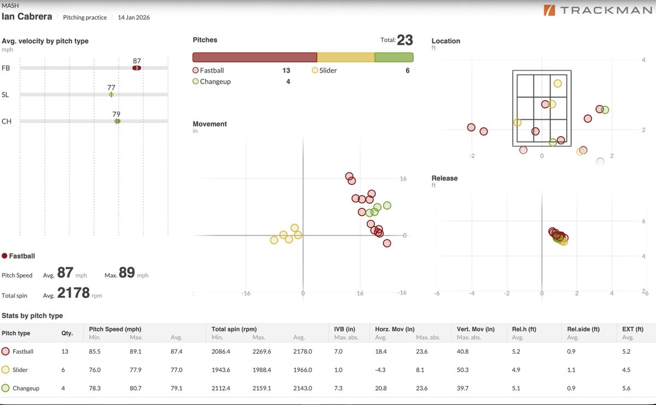
Task: Click the Changeup min spin cell 2112.4
Action: (x=221, y=388)
